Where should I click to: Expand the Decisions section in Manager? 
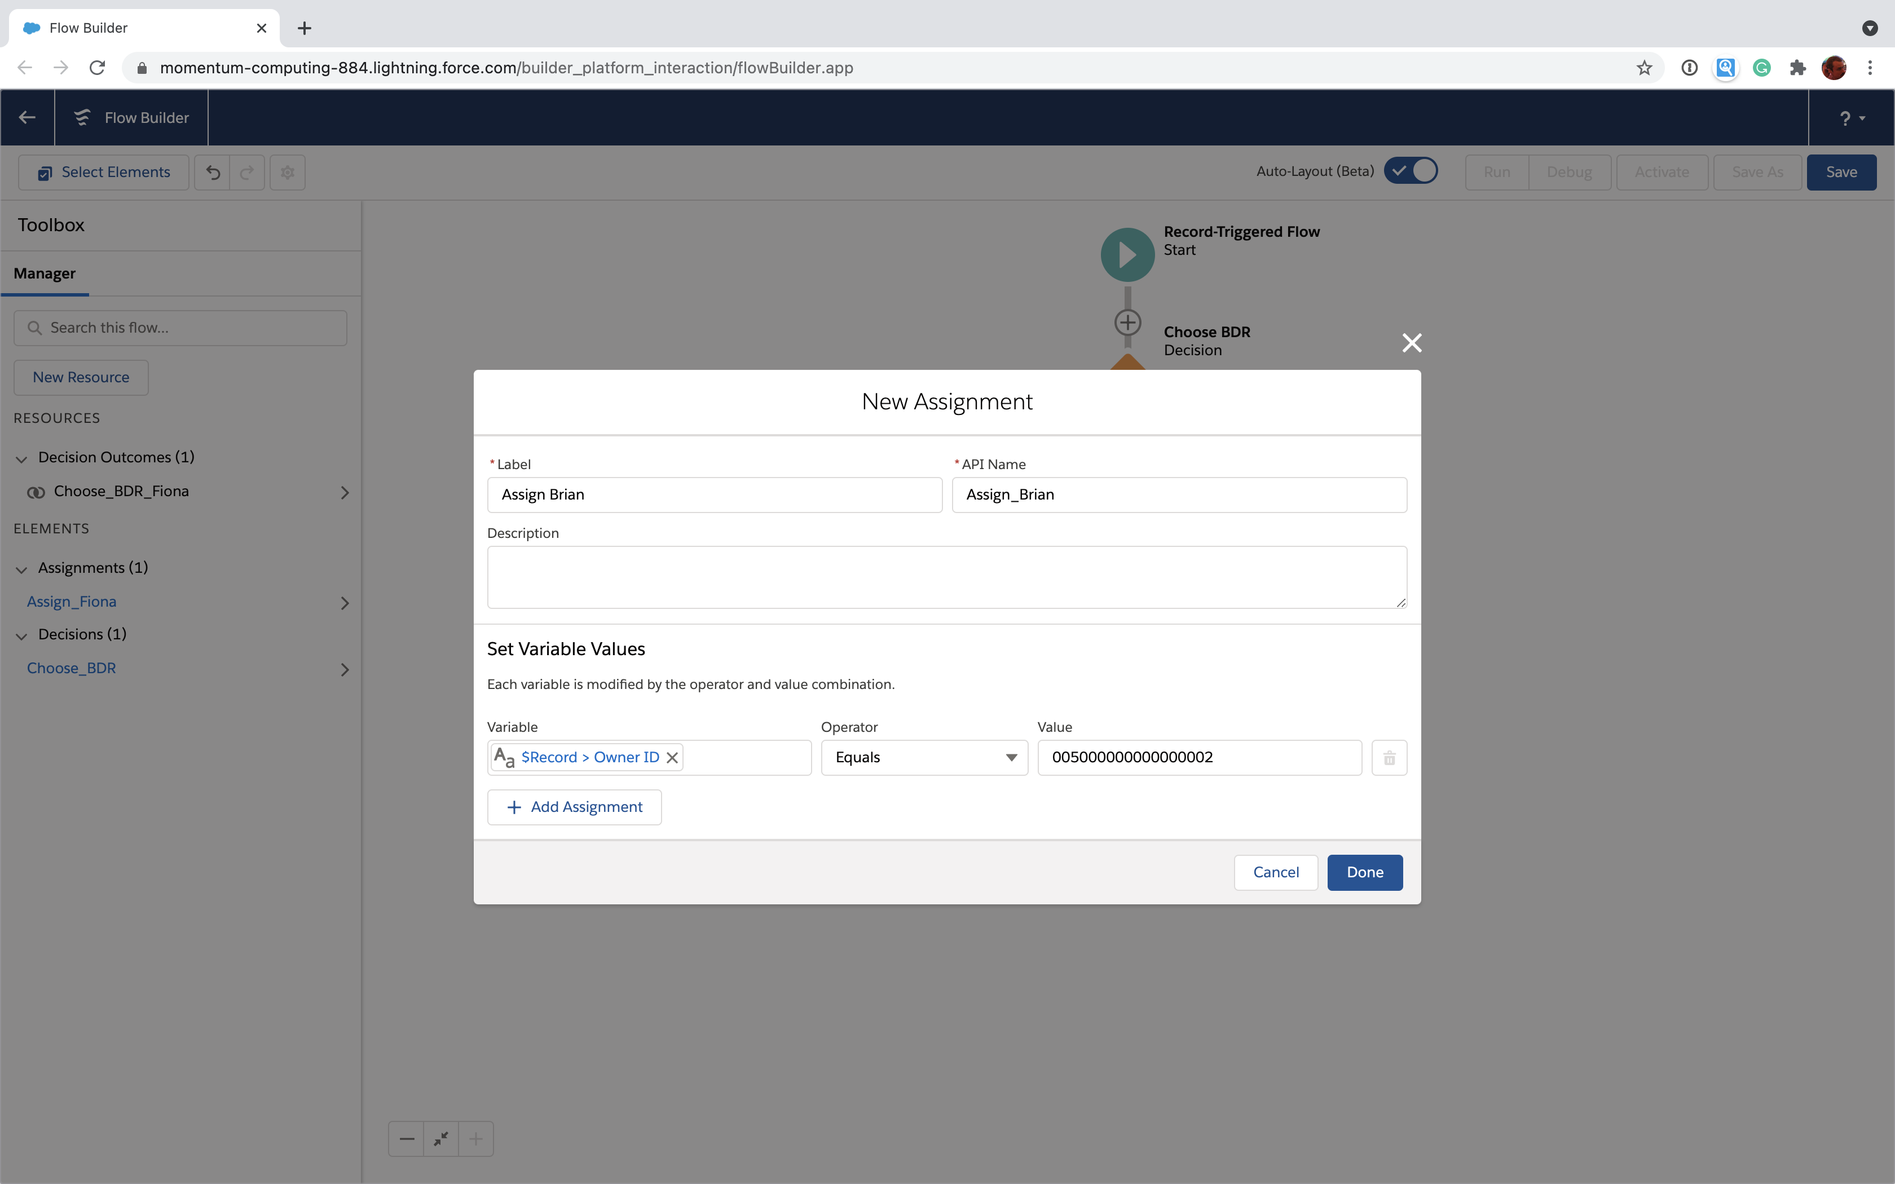pyautogui.click(x=22, y=634)
